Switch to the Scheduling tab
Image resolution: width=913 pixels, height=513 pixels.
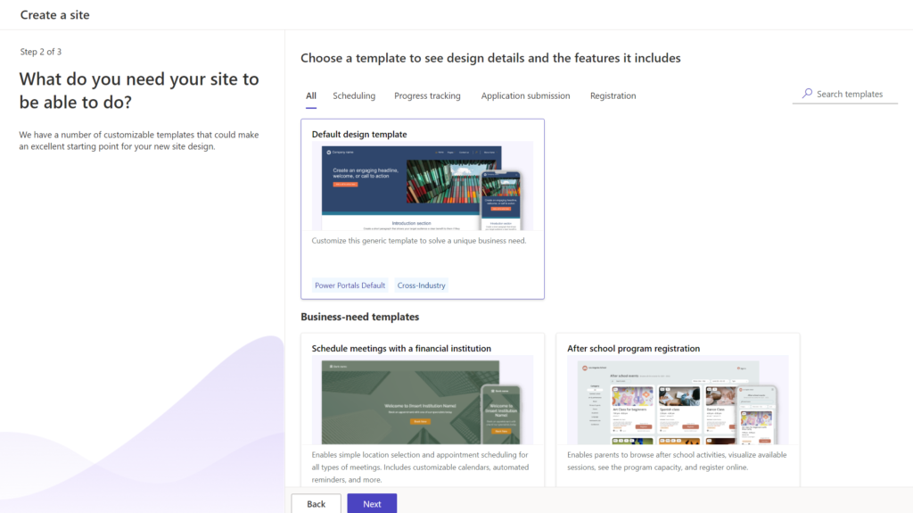(354, 95)
